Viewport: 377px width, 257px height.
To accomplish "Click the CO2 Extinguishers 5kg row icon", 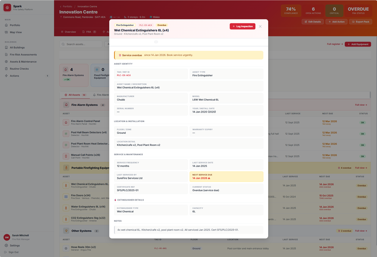I will 66,219.
